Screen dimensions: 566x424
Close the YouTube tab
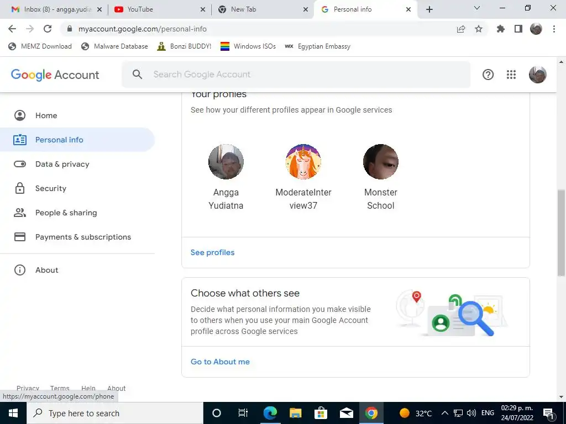point(203,10)
